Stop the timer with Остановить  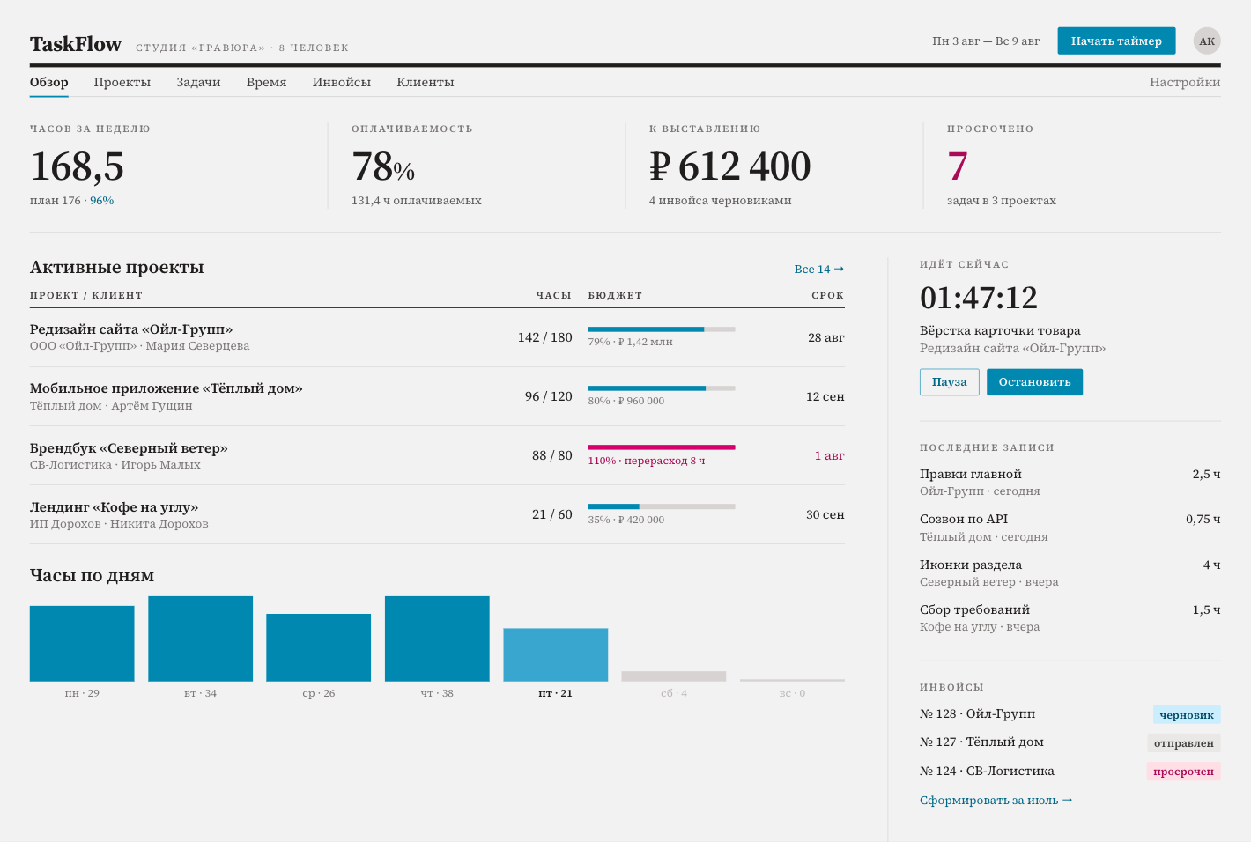coord(1034,382)
